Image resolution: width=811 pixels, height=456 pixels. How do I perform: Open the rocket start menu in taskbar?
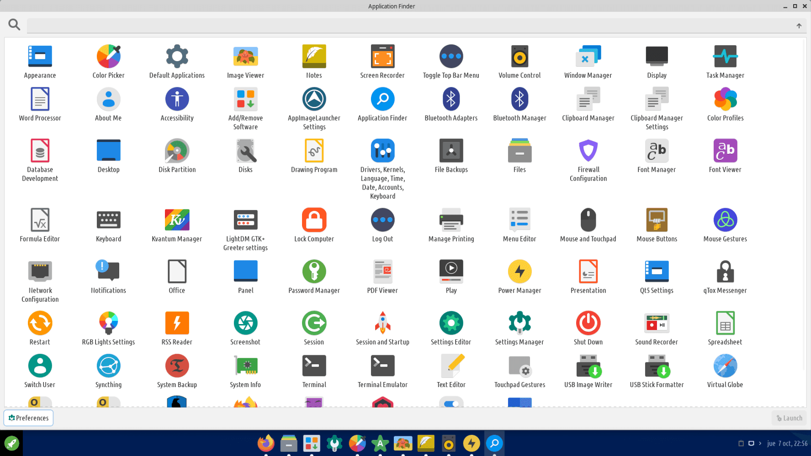point(11,443)
